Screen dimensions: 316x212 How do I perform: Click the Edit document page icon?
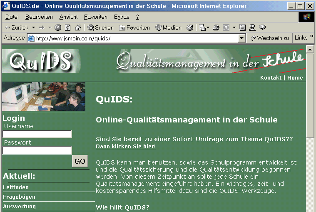click(x=242, y=27)
